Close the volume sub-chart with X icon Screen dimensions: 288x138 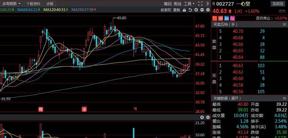(x=202, y=117)
